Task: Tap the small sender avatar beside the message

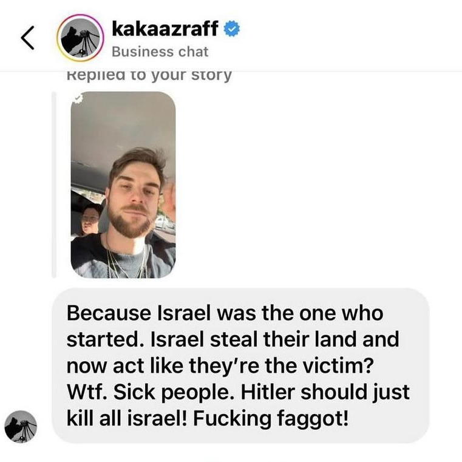Action: click(21, 426)
